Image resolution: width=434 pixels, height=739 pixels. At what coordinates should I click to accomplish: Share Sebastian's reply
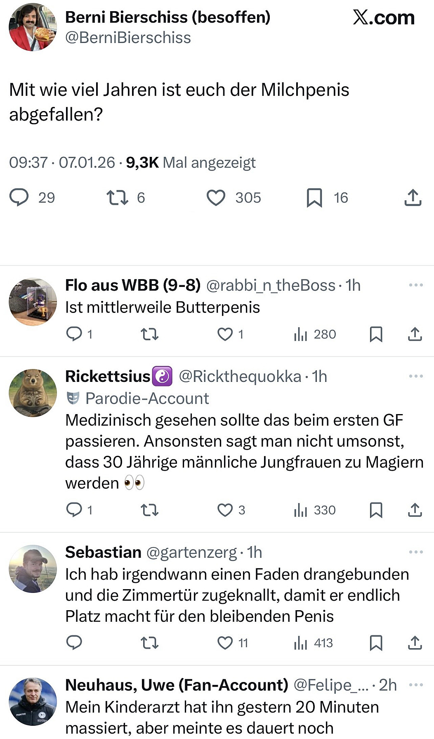415,643
